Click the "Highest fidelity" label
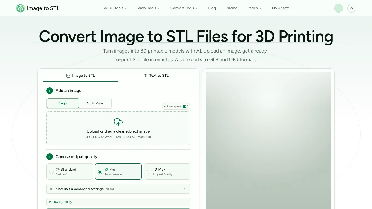 pos(163,174)
